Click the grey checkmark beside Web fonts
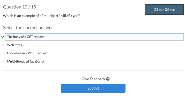The width and height of the screenshot is (185, 96). click(x=3, y=45)
